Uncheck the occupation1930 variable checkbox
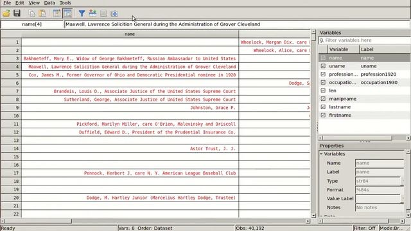Image resolution: width=411 pixels, height=231 pixels. (323, 82)
